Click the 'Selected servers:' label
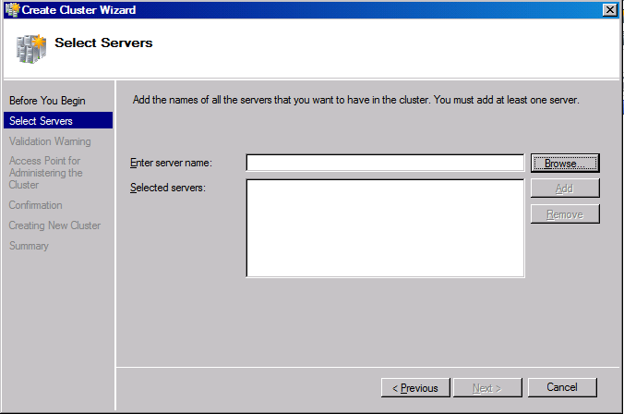The height and width of the screenshot is (414, 624). (x=168, y=188)
